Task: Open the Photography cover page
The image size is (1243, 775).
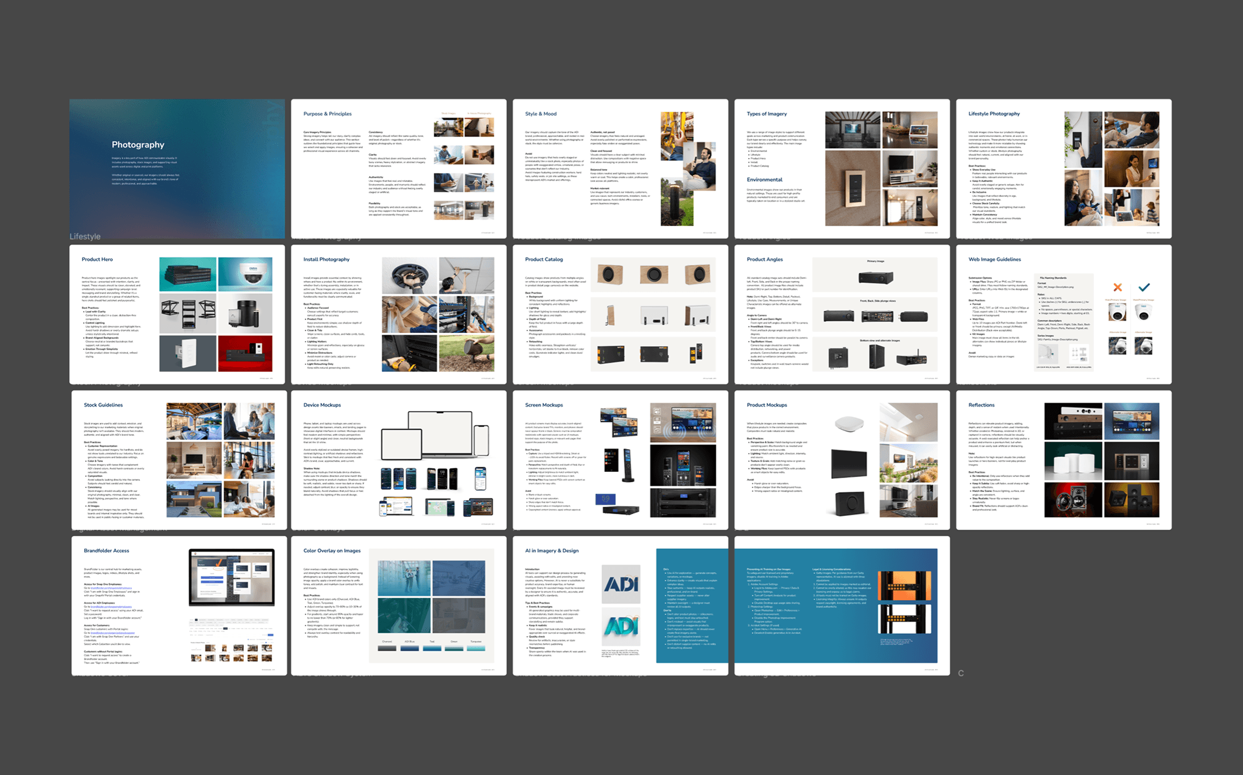Action: coord(177,168)
